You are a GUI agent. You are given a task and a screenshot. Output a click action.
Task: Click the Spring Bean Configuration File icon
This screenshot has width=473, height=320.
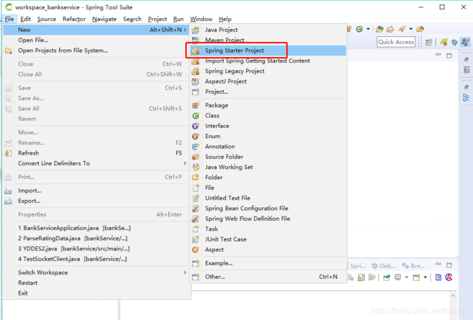[195, 208]
